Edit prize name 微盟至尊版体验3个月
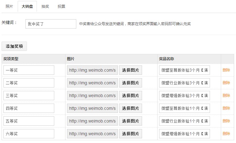The width and height of the screenshot is (236, 143). pos(185,70)
